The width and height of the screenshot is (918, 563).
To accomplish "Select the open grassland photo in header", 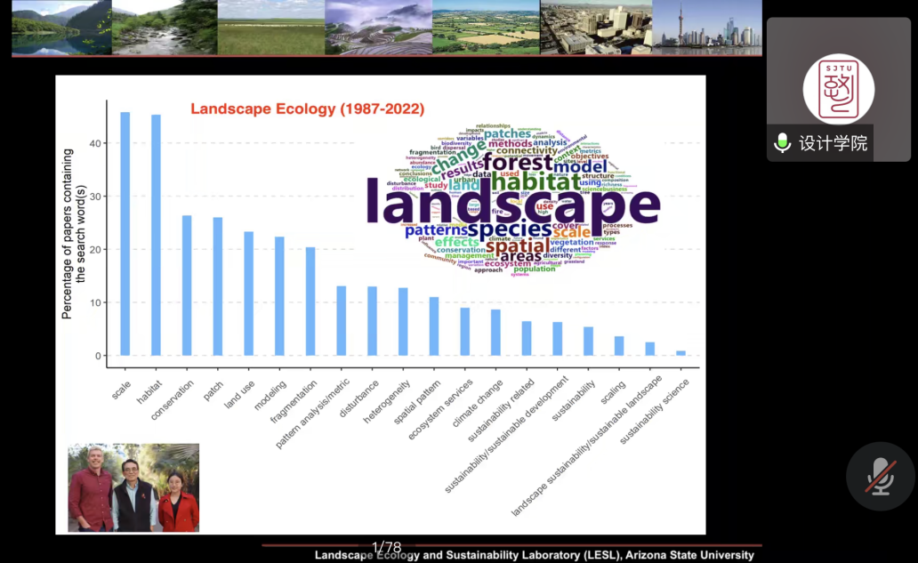I will click(x=271, y=28).
